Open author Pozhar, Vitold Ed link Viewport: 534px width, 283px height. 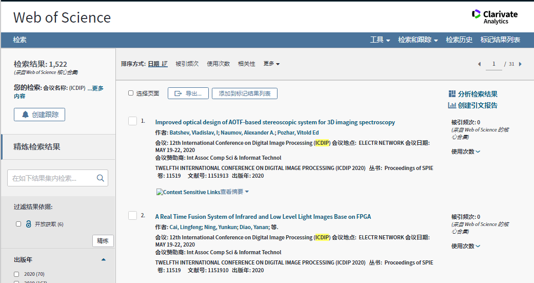[x=298, y=133]
